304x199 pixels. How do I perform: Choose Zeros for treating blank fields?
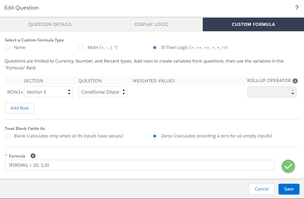154,136
